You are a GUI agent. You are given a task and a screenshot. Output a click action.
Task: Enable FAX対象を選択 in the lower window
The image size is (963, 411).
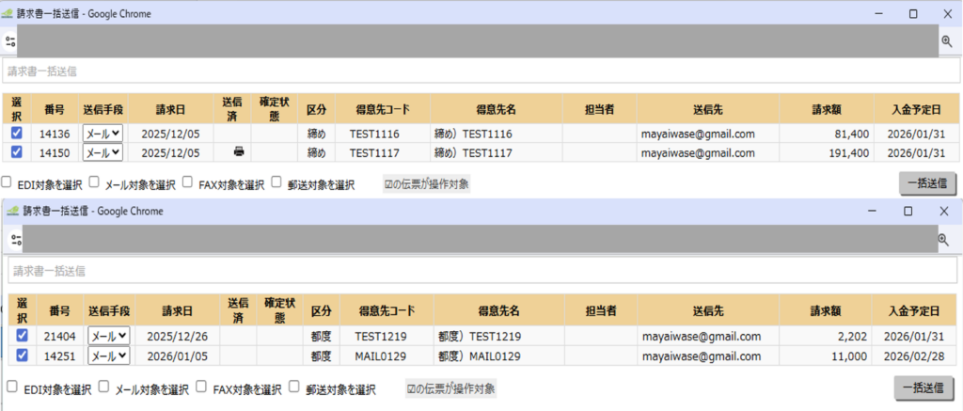point(204,387)
